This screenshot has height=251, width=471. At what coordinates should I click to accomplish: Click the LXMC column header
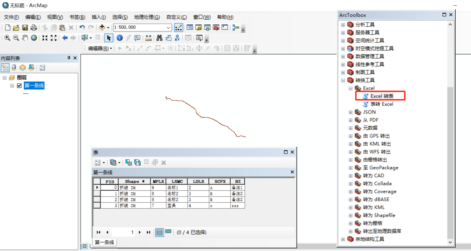click(x=177, y=181)
